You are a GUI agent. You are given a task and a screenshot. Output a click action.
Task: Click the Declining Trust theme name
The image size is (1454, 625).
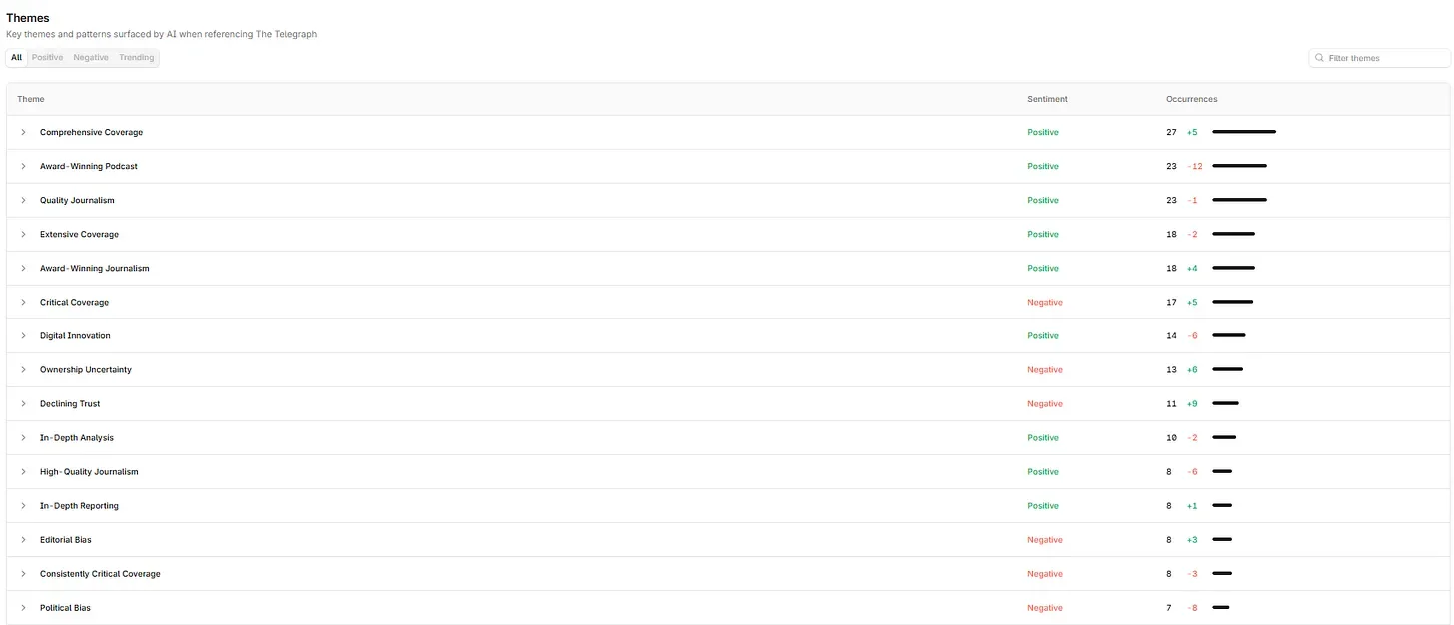(70, 403)
